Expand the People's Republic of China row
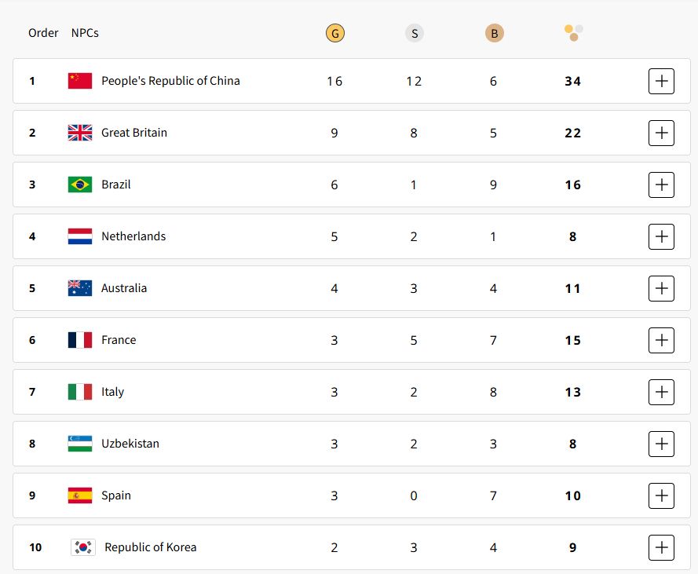 tap(661, 81)
